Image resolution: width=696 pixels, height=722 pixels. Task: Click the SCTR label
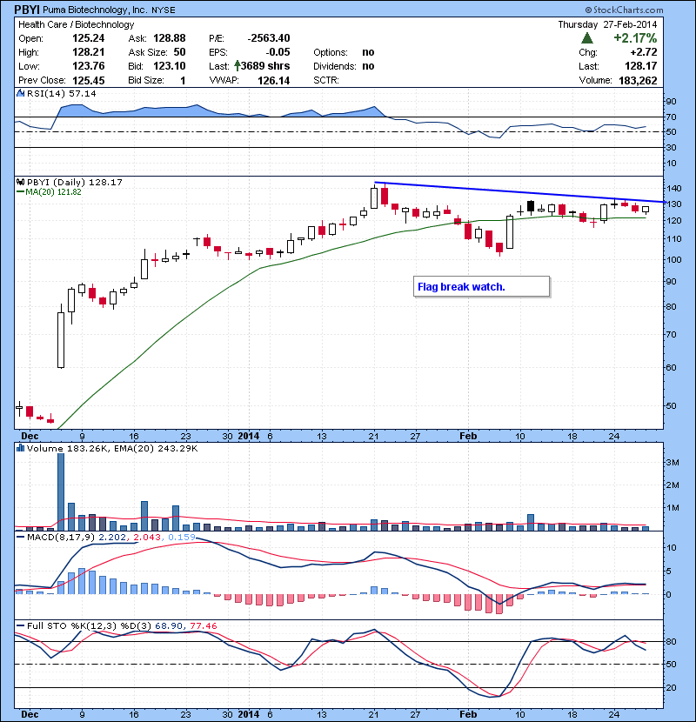tap(325, 80)
